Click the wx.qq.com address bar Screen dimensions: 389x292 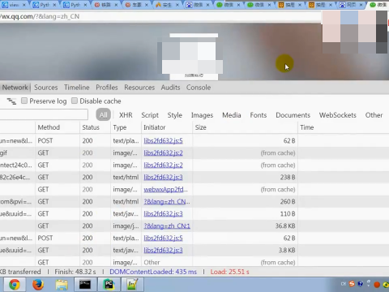pos(160,16)
